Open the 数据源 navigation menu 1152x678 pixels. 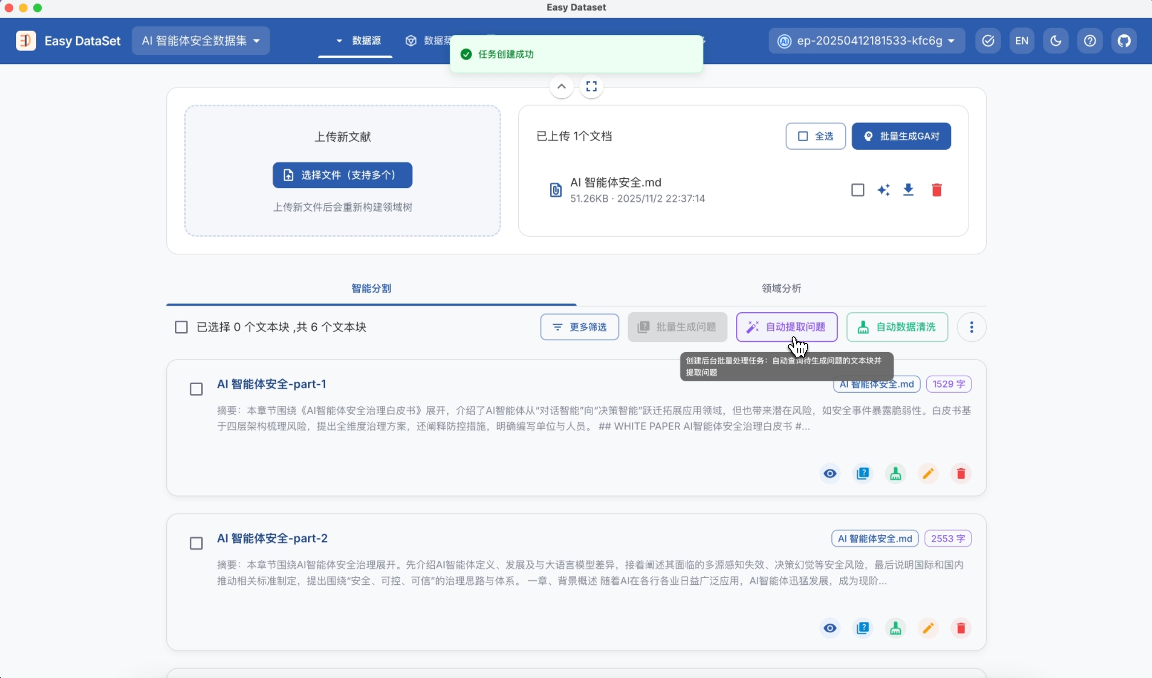pos(358,41)
